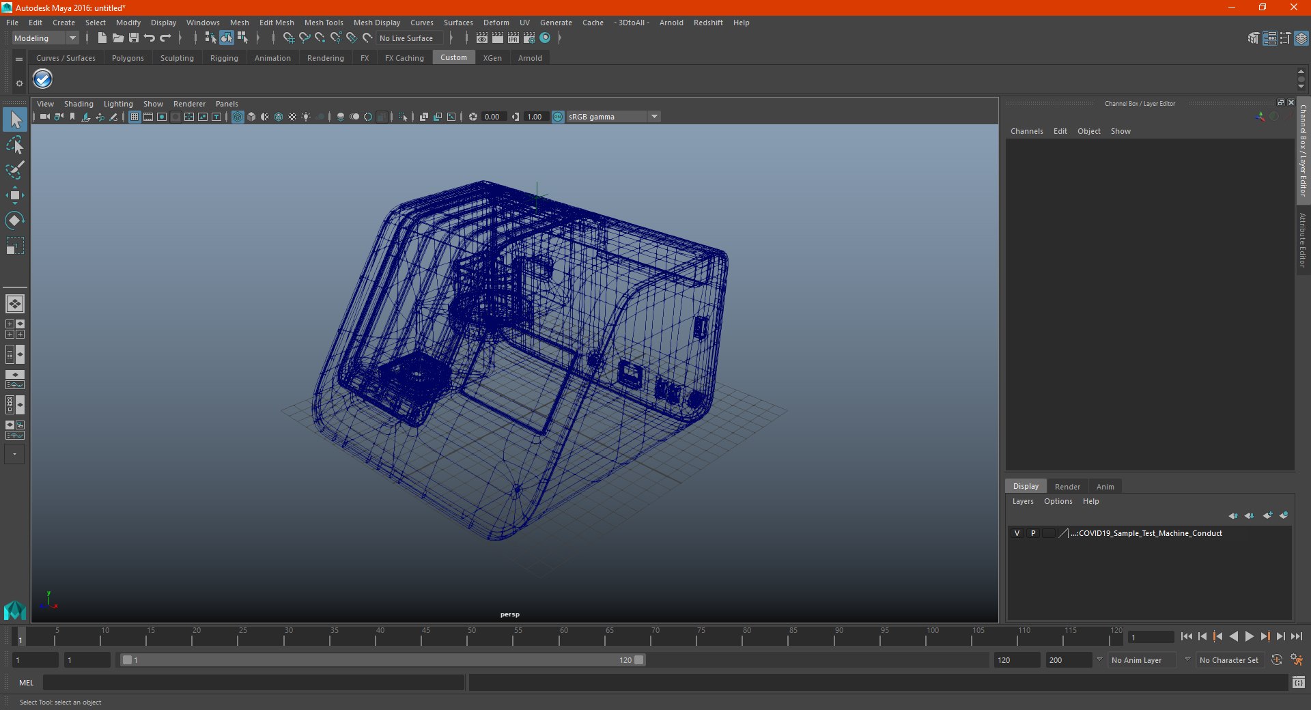Toggle the P playback box of the COVID19 layer

click(x=1033, y=533)
